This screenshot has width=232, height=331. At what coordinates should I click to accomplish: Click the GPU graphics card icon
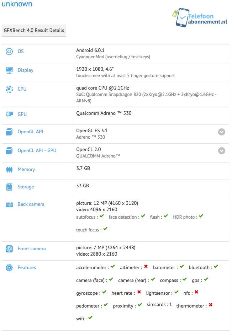pyautogui.click(x=9, y=114)
